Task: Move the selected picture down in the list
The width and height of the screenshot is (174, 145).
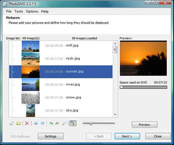Action: click(x=42, y=123)
